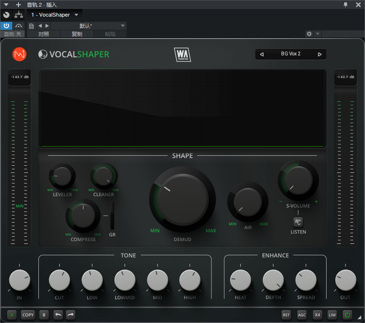Click the MID tone knob
This screenshot has width=365, height=323.
pyautogui.click(x=157, y=280)
